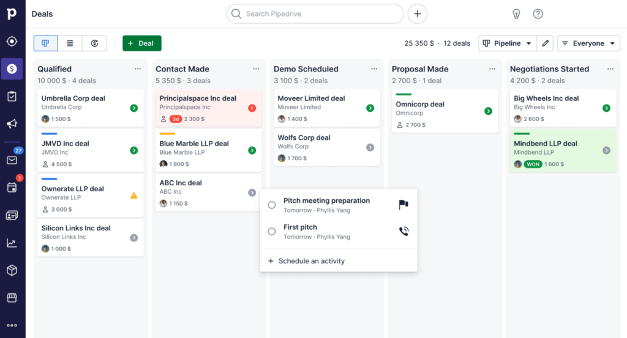Screen dimensions: 627x338
Task: Open the More dots in sidebar
Action: pos(12,325)
